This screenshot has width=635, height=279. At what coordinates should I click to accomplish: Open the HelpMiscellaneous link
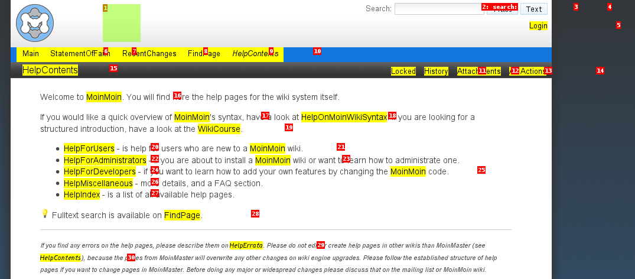pyautogui.click(x=98, y=183)
